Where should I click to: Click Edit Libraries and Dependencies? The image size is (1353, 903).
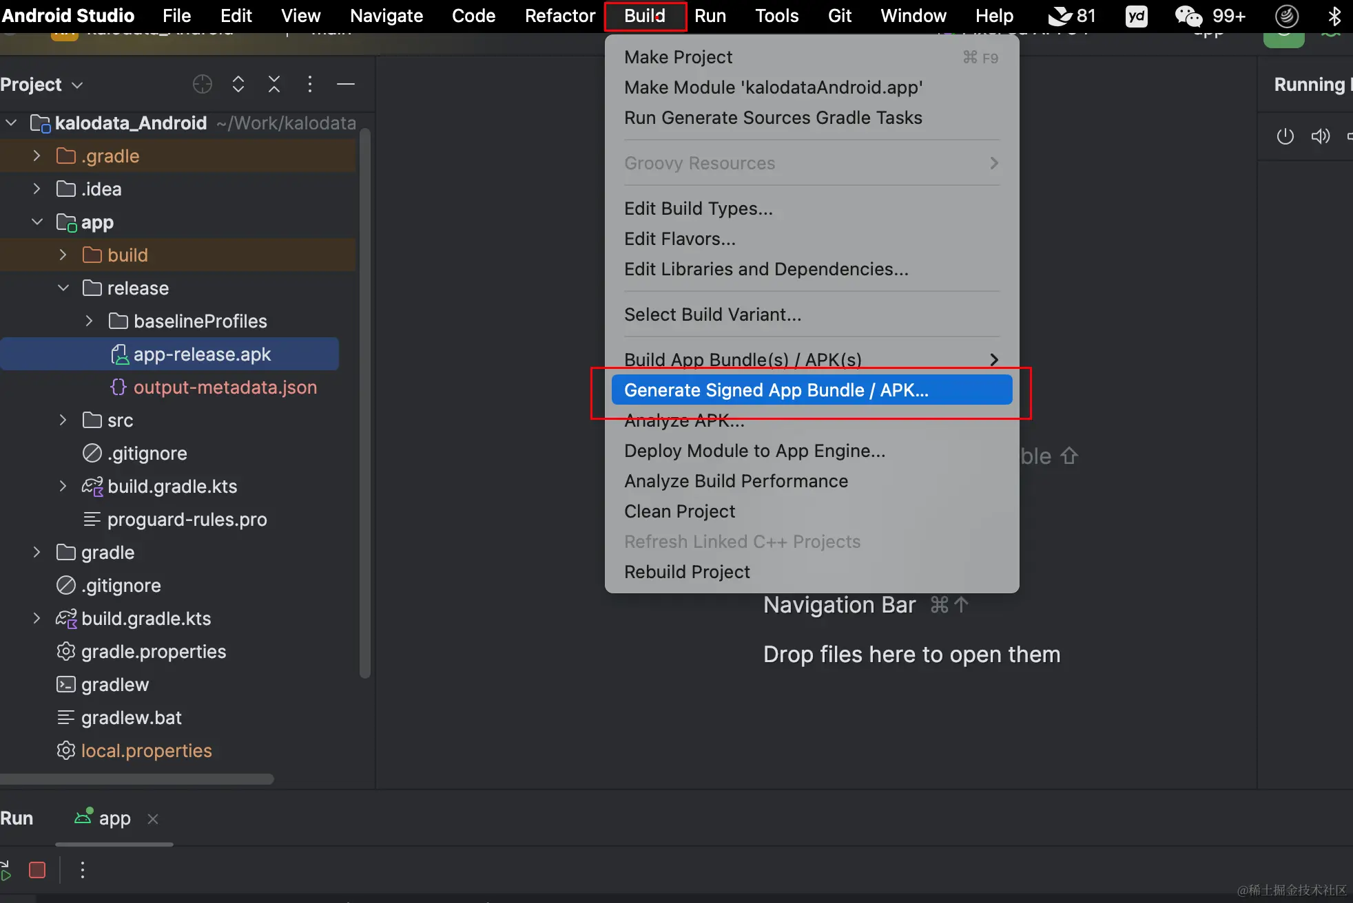pos(812,269)
